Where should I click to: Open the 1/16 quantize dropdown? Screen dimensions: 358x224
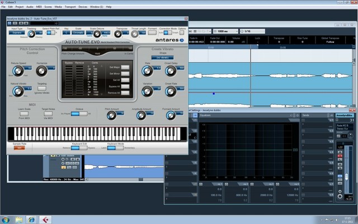[252, 31]
